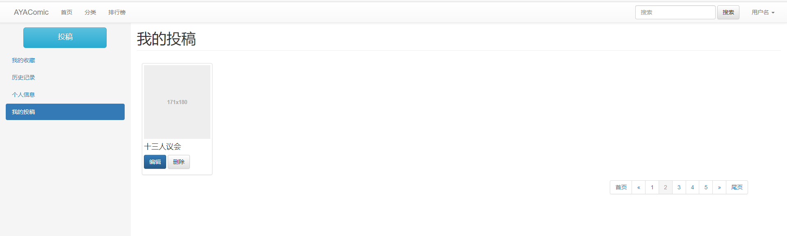Open the 首页 navigation menu item

(66, 12)
